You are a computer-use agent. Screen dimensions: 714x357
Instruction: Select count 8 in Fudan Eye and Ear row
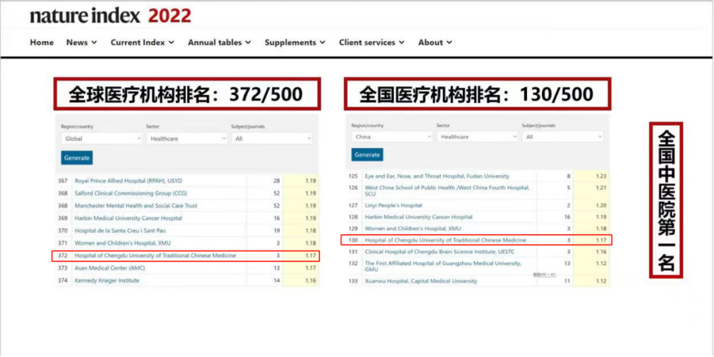[x=569, y=176]
